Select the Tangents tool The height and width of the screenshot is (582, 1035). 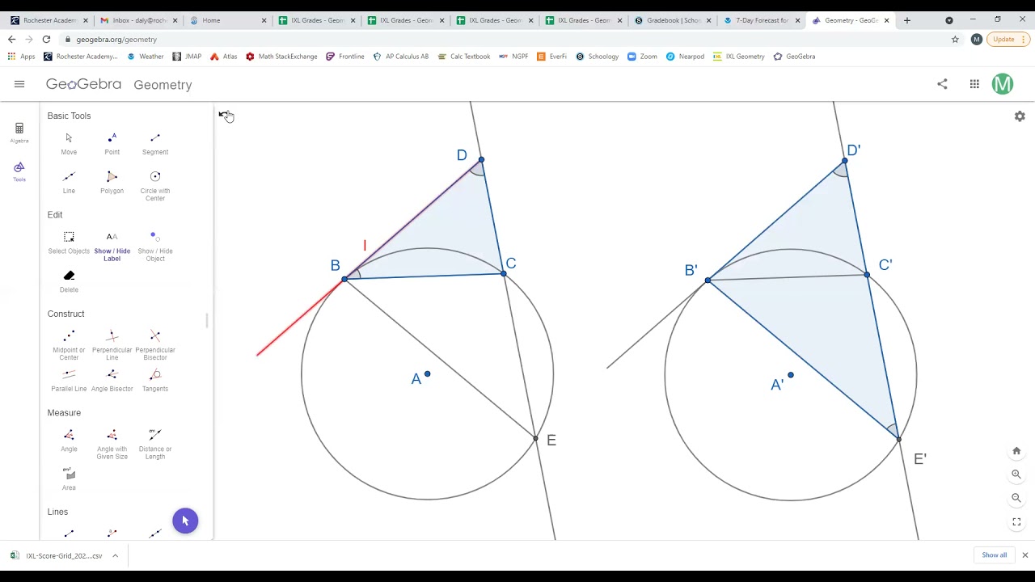coord(155,381)
